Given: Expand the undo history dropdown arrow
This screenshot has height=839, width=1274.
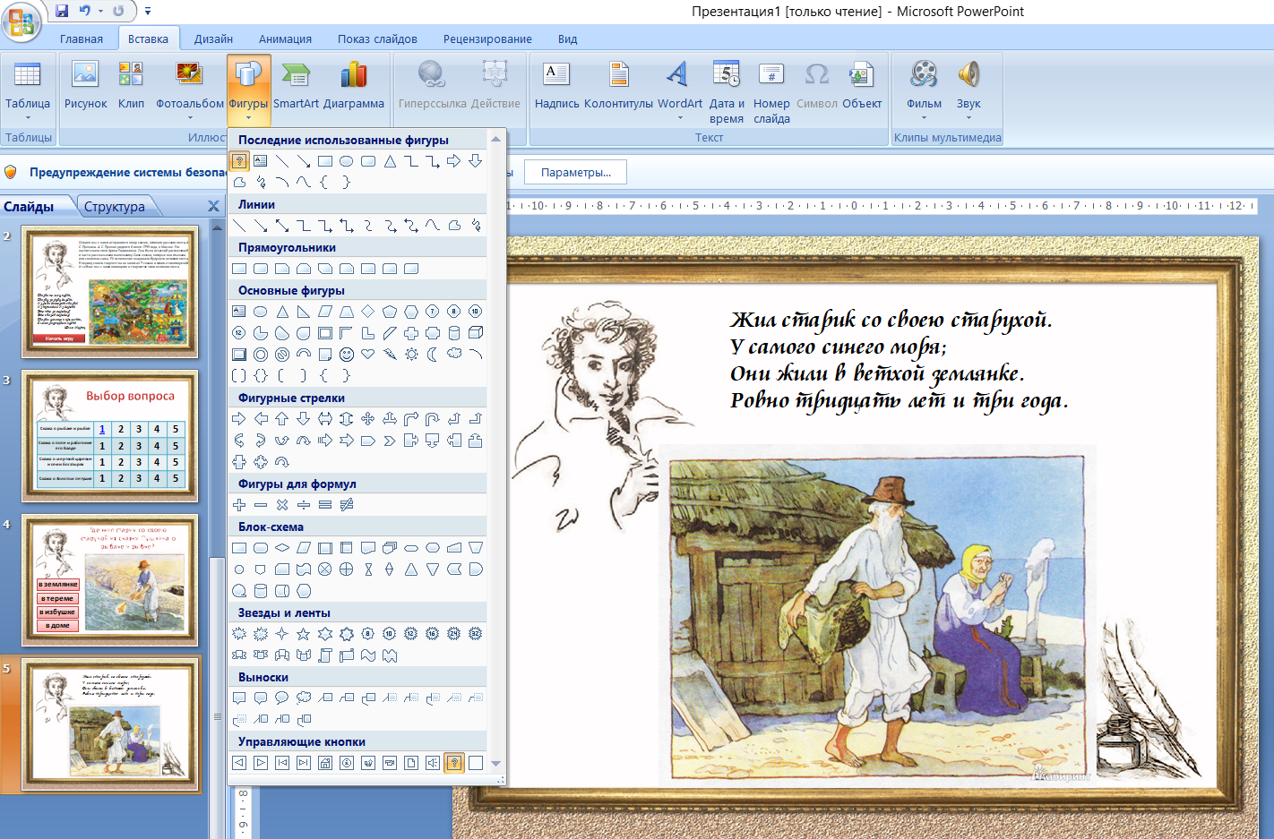Looking at the screenshot, I should (x=99, y=11).
